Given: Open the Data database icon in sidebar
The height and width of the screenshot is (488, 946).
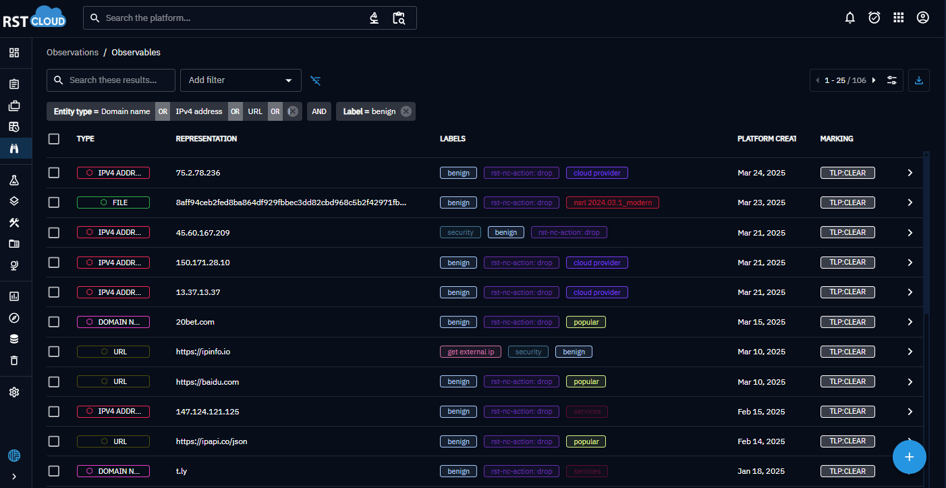Looking at the screenshot, I should (x=14, y=339).
